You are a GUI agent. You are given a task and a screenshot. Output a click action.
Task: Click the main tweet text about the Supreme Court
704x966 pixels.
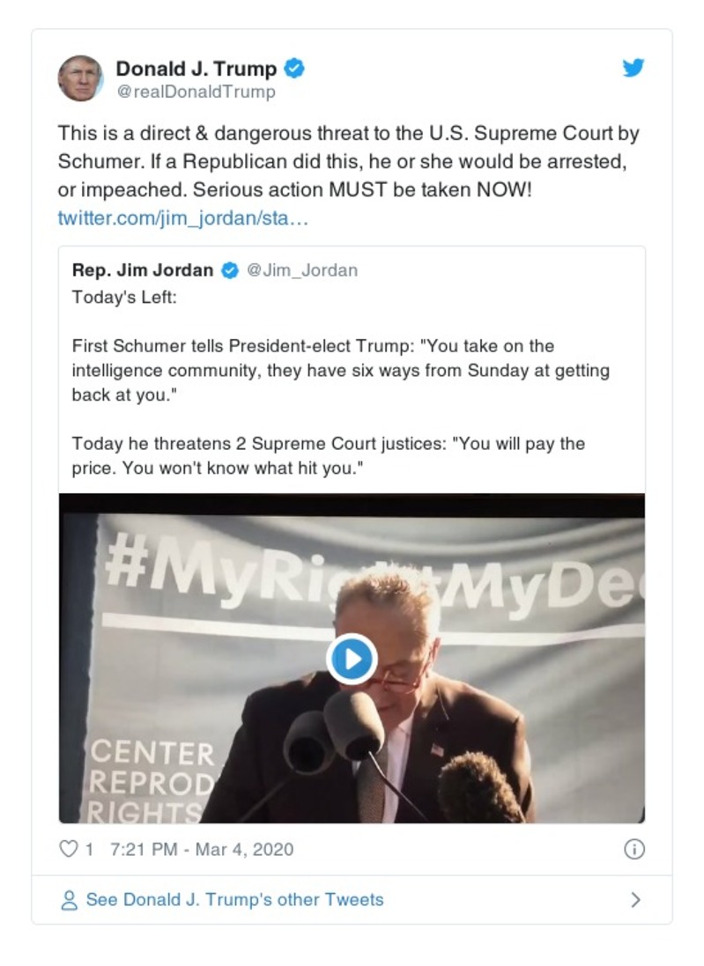(x=348, y=162)
